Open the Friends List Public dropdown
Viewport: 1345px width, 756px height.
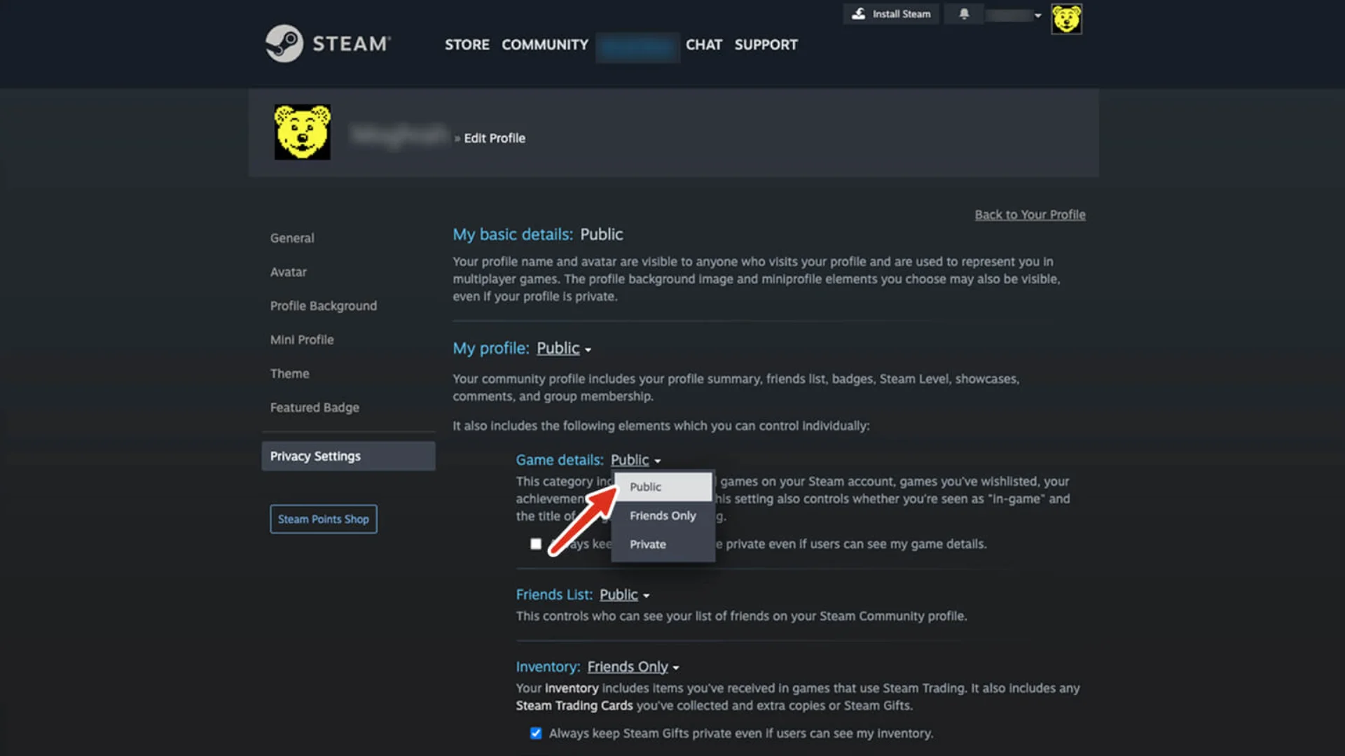pos(625,595)
